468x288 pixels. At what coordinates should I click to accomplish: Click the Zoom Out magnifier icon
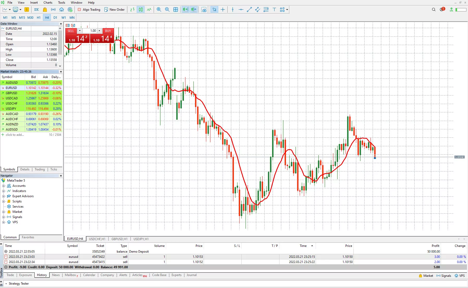167,10
